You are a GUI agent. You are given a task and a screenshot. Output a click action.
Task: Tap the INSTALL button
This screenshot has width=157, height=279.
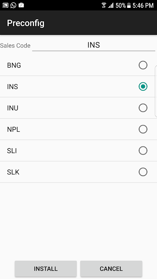click(46, 269)
